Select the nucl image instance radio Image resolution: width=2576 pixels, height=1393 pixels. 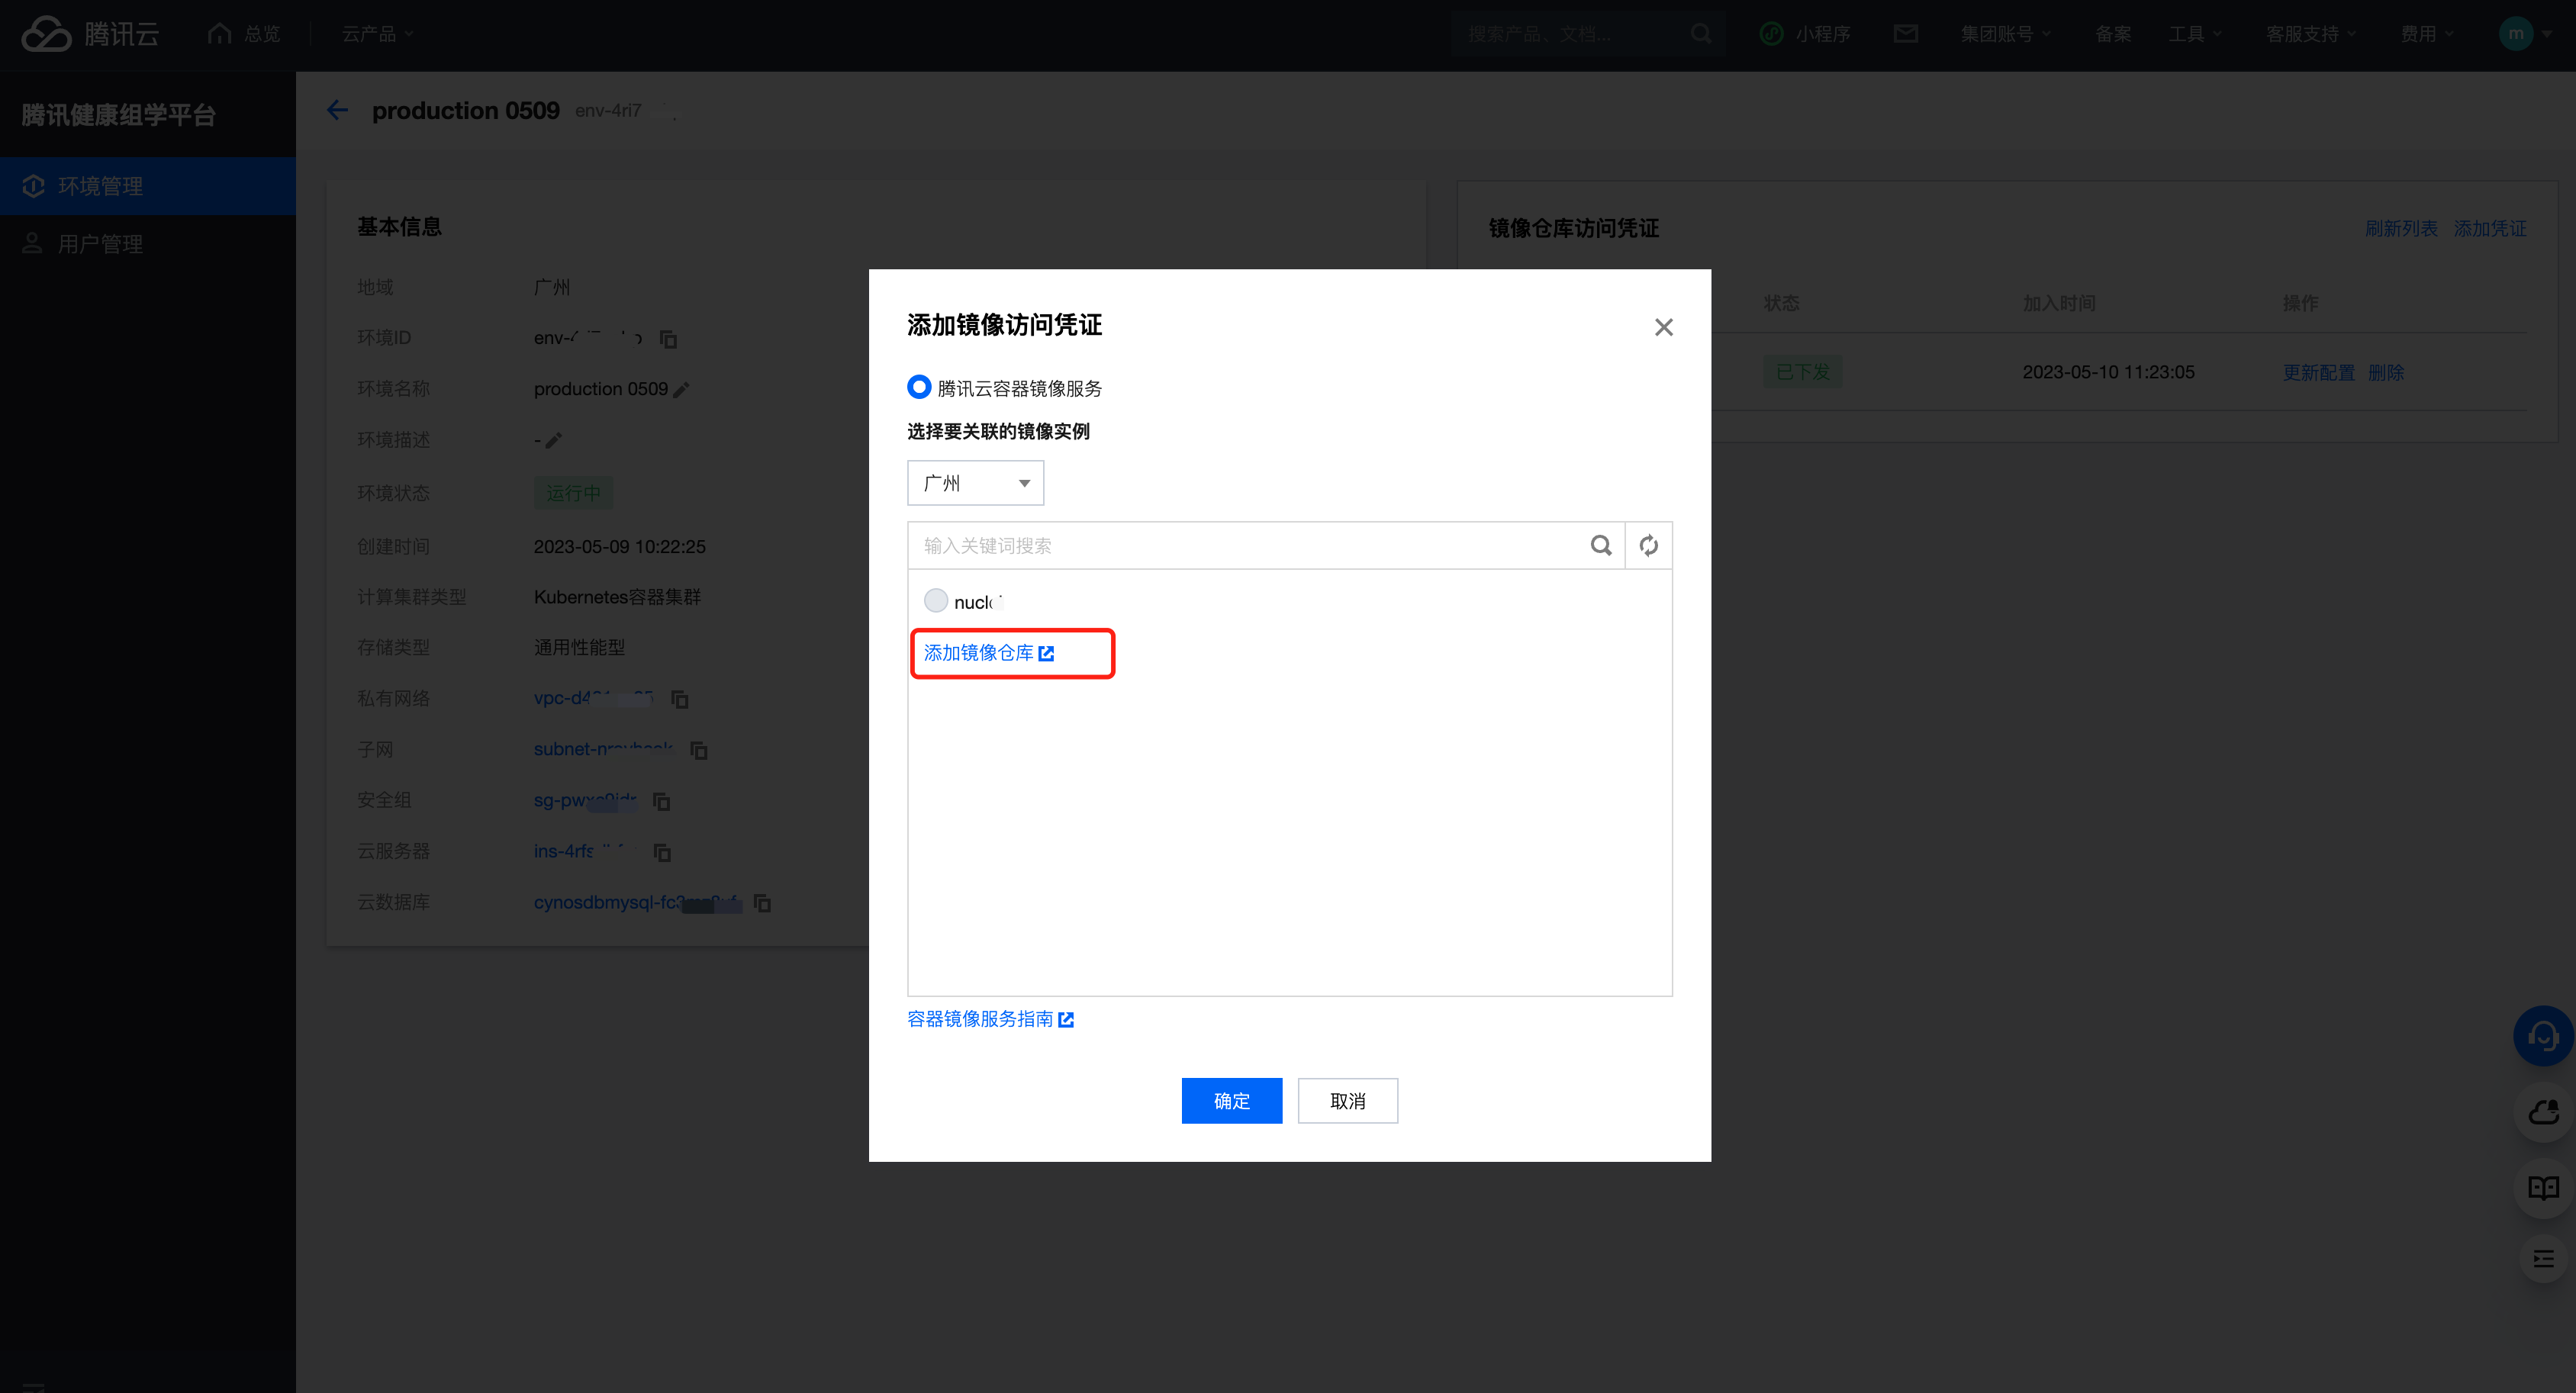pyautogui.click(x=935, y=601)
